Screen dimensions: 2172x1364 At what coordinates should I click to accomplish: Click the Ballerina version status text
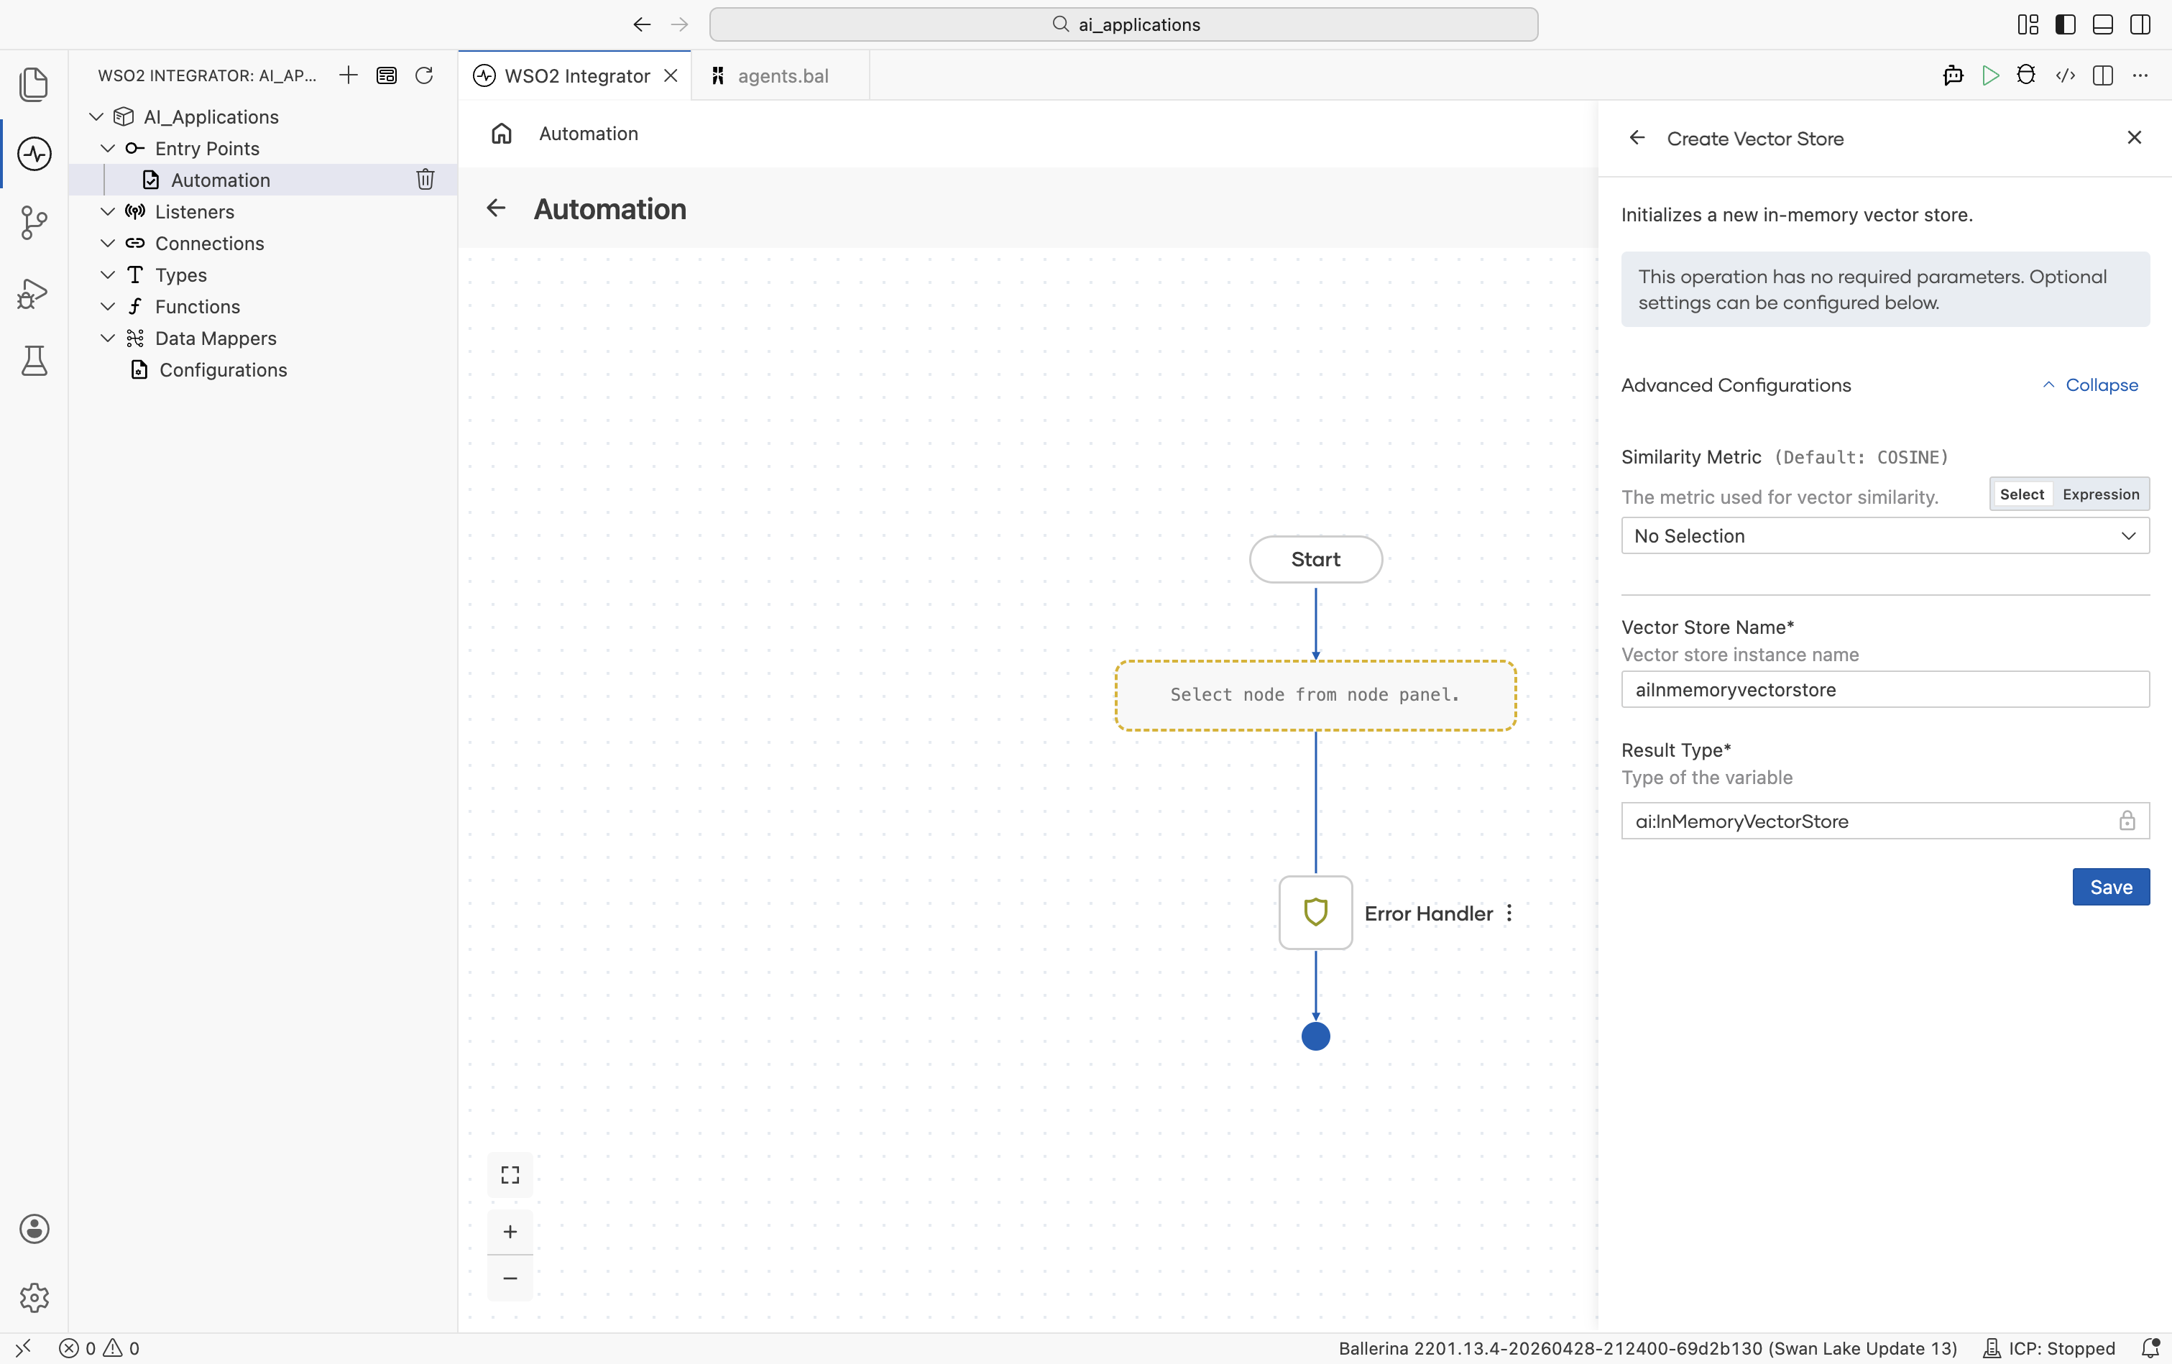point(1647,1349)
